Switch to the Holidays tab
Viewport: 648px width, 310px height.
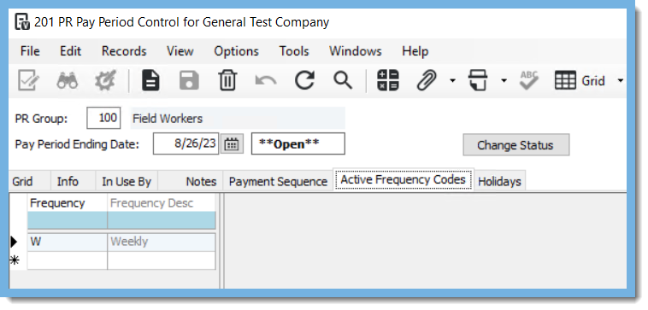tap(499, 182)
